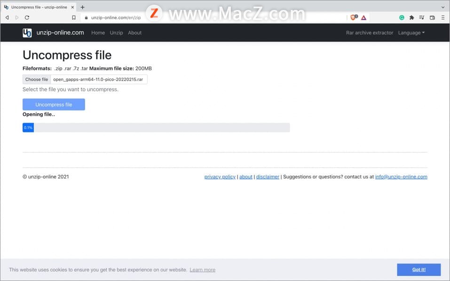Click the unzip-online logo icon

click(27, 33)
